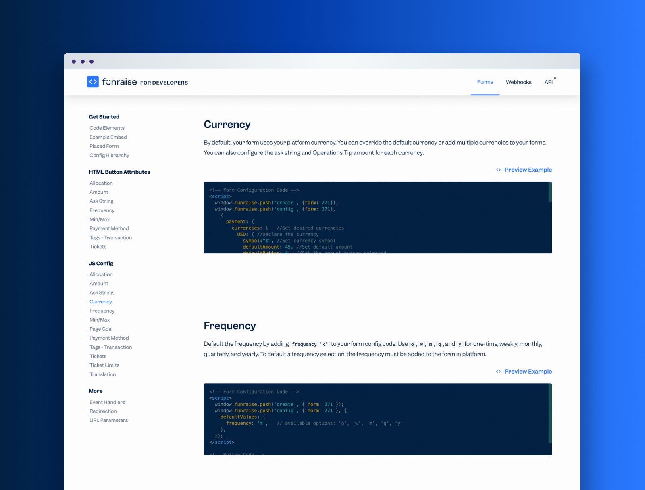The height and width of the screenshot is (490, 645).
Task: Click the code icon beside Currency's Preview Example
Action: click(x=498, y=170)
